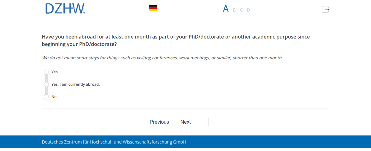Click the 'Yes, I am currently abroad.' label text
The width and height of the screenshot is (371, 151).
(75, 85)
